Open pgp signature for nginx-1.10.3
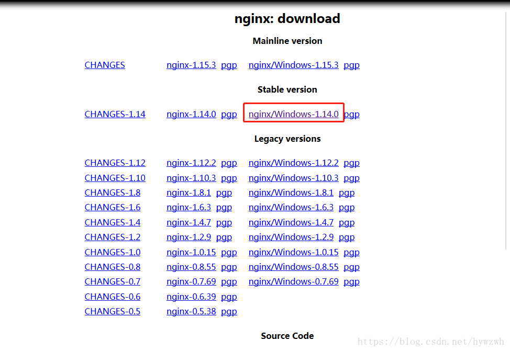 (x=229, y=178)
